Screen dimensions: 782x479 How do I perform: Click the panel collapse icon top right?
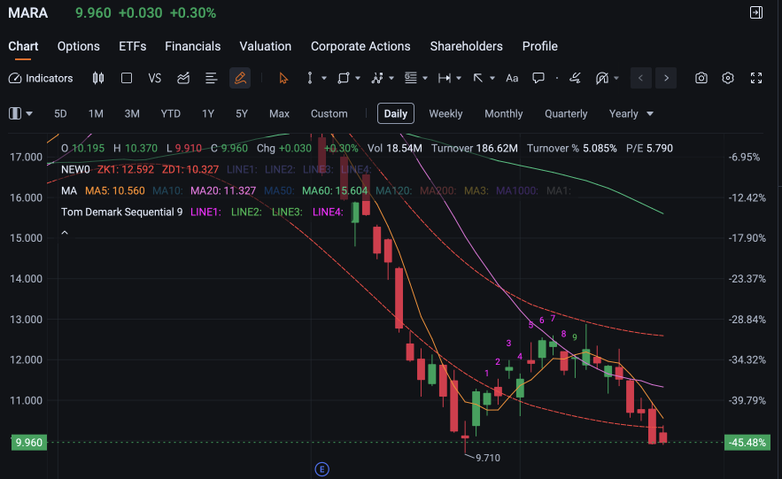(x=756, y=12)
